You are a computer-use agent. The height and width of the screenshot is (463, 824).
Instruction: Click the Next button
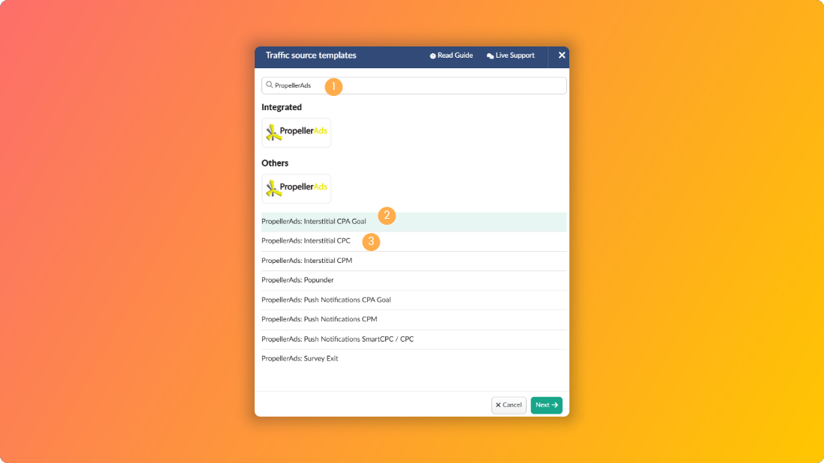click(x=547, y=405)
